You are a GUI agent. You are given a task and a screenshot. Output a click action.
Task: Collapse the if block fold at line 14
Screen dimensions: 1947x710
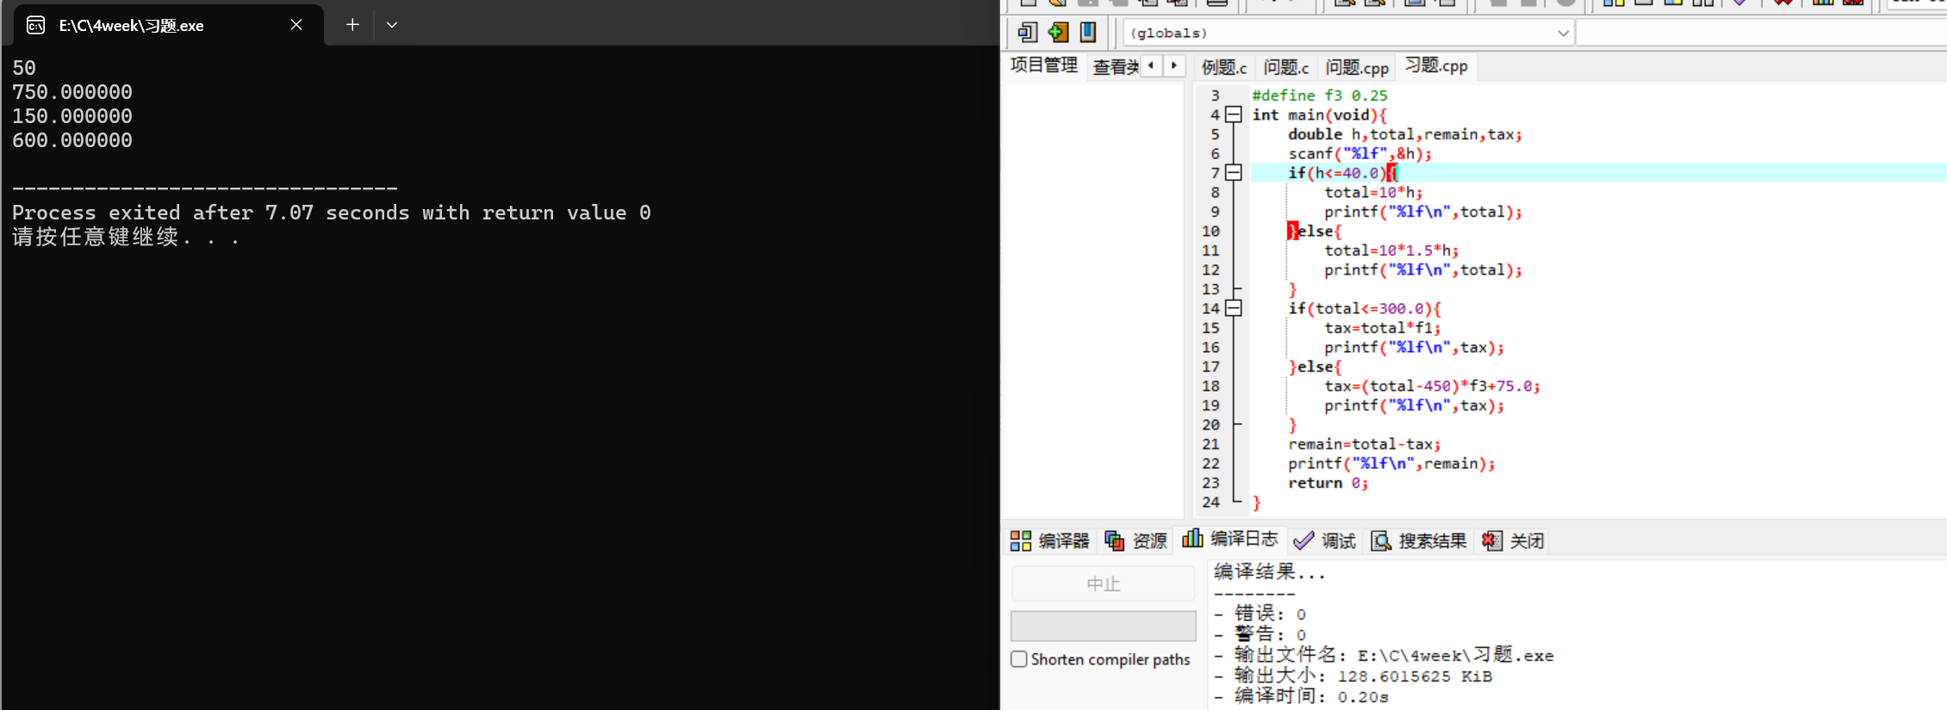(x=1234, y=308)
